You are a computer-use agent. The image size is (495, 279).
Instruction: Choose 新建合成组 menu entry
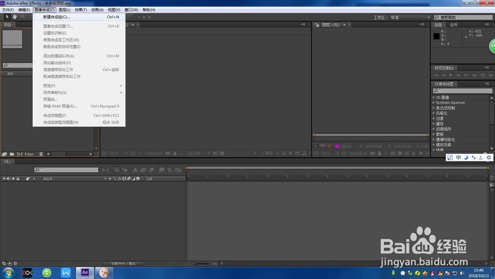point(79,17)
